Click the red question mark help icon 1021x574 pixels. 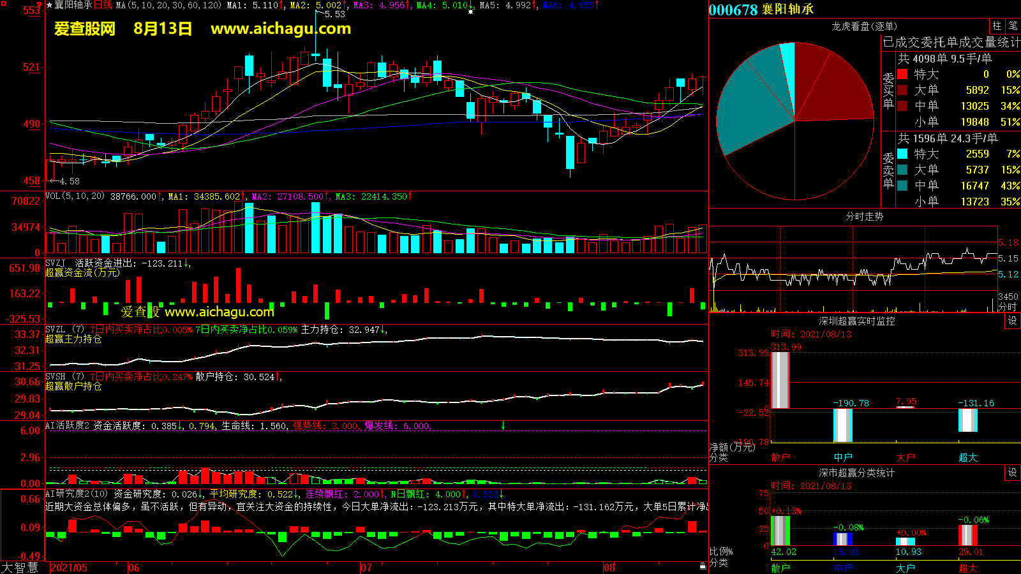coord(40,5)
